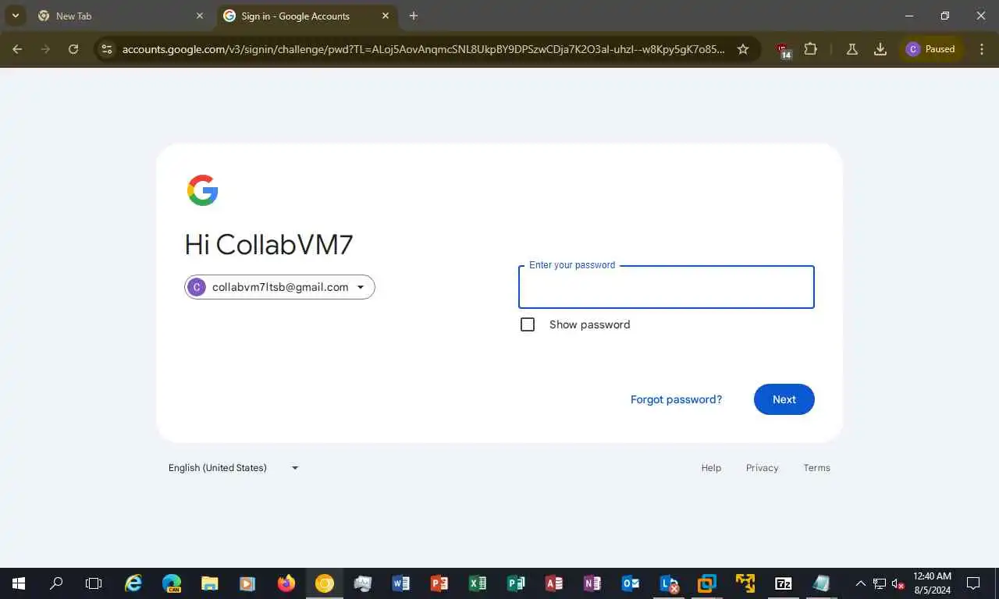Open Excel from the taskbar
999x599 pixels.
click(478, 583)
